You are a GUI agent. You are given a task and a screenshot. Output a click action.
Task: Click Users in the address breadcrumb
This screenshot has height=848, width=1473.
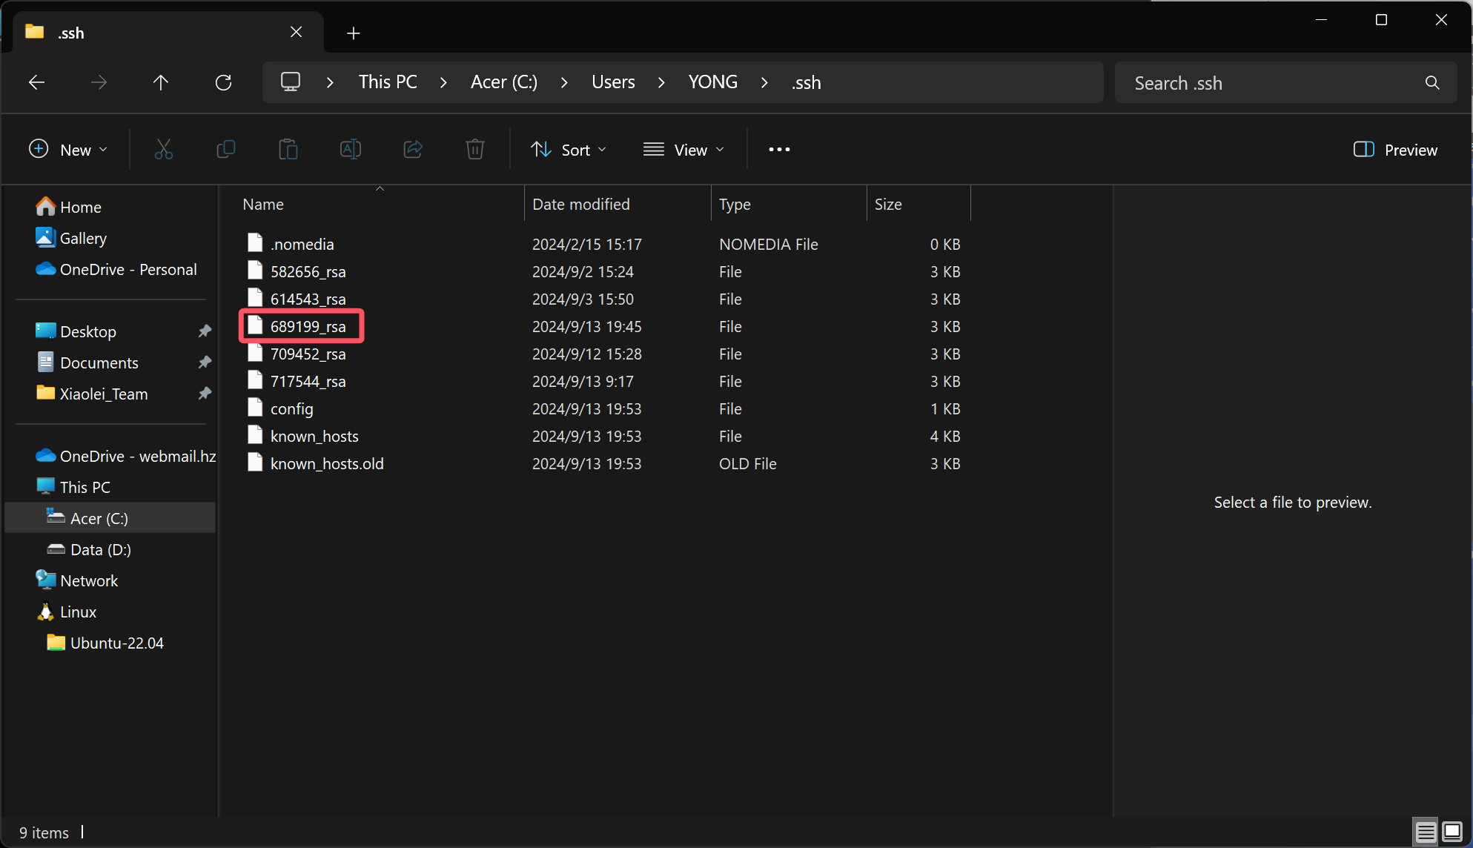tap(613, 82)
